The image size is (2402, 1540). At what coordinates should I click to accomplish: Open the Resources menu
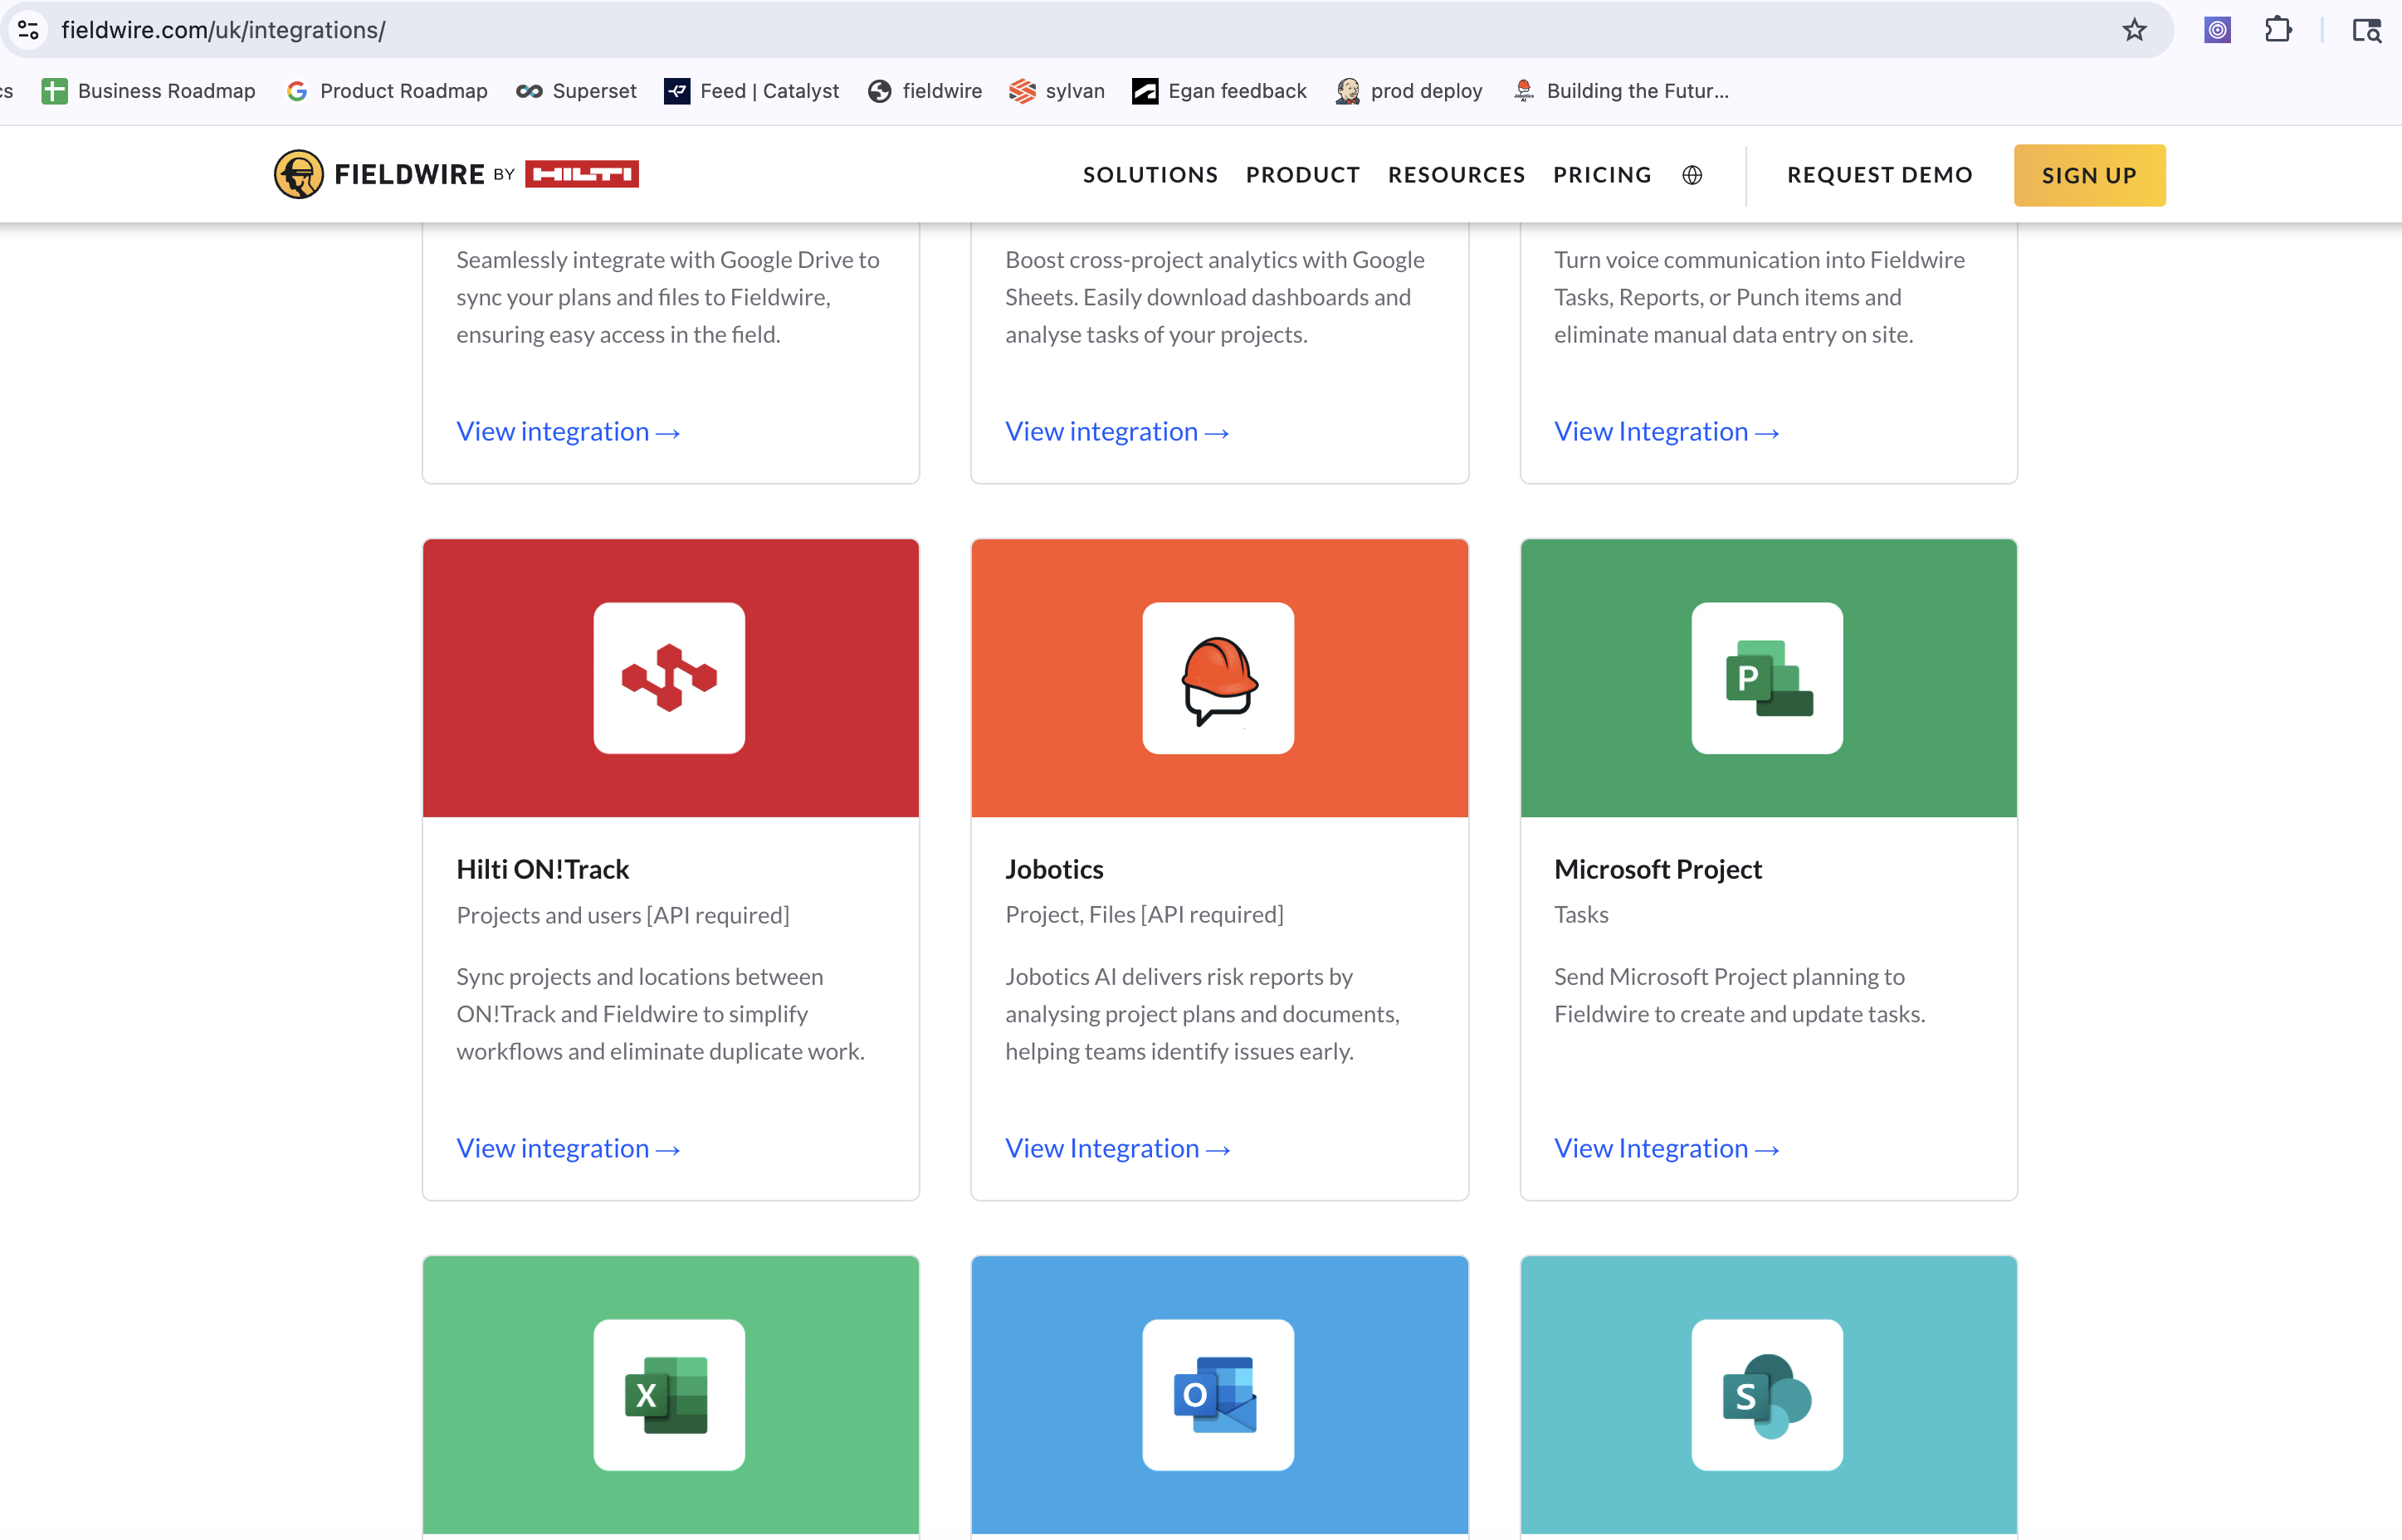pos(1456,175)
